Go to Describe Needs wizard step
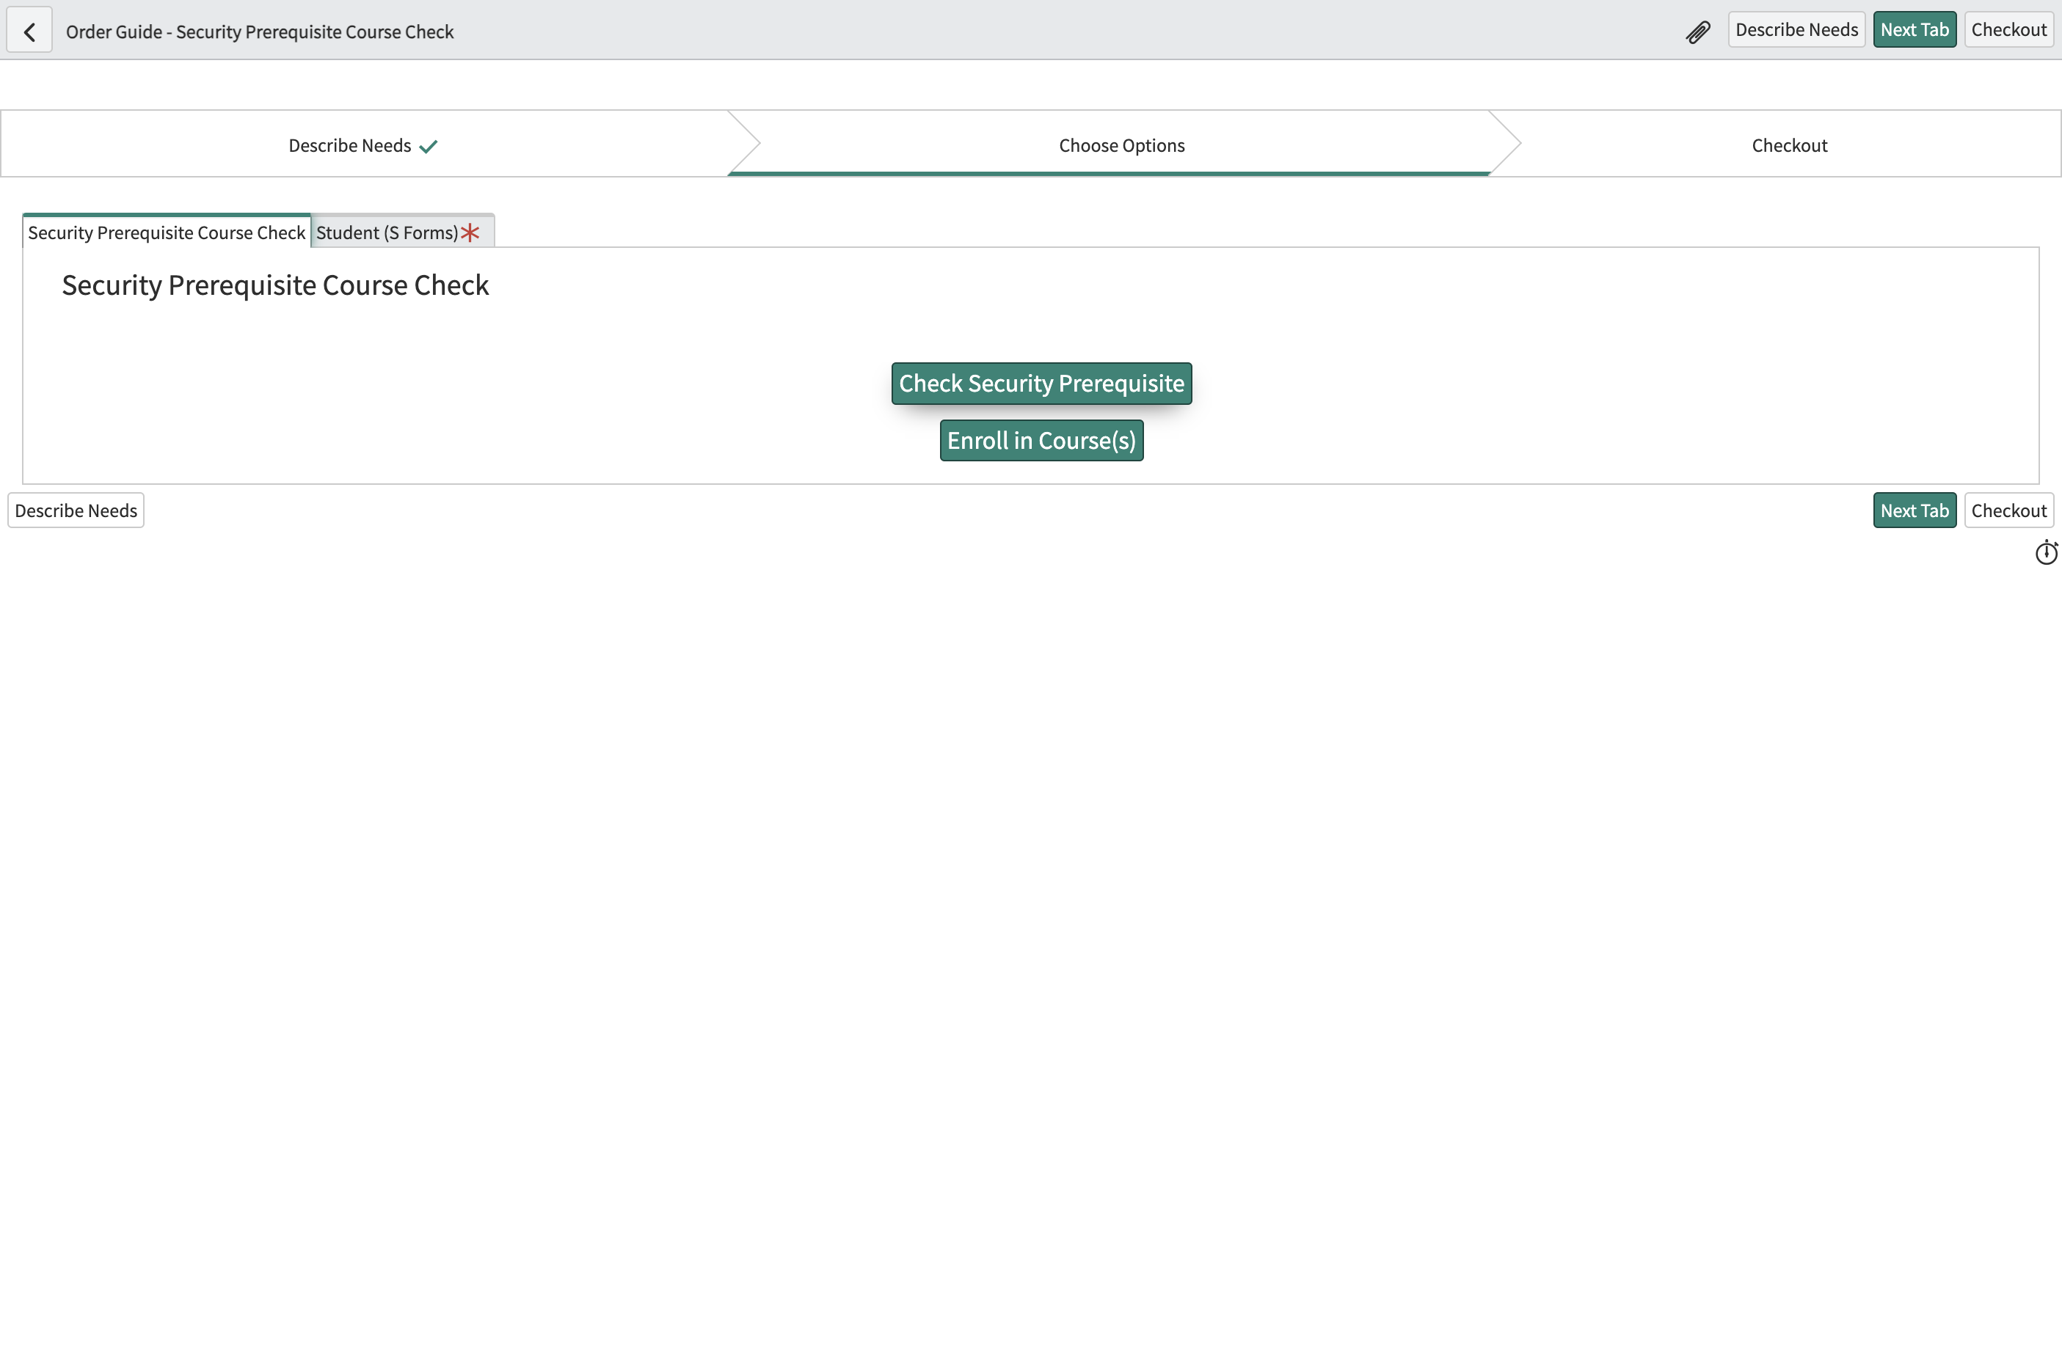This screenshot has width=2062, height=1351. [364, 144]
